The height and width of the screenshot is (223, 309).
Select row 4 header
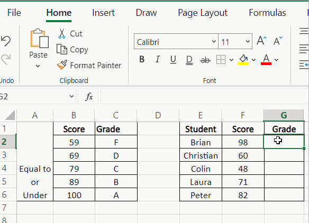[x=8, y=168]
